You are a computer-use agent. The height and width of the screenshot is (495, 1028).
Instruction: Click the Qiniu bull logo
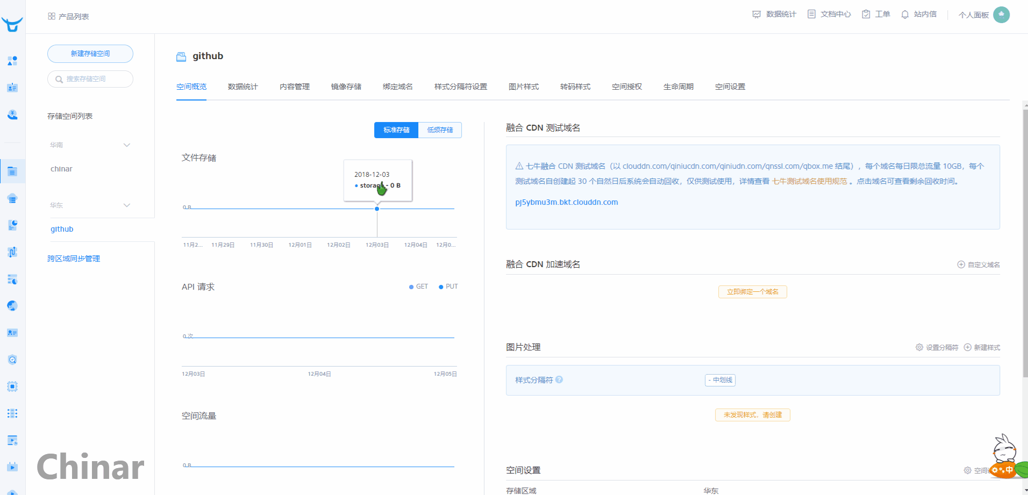(x=12, y=24)
